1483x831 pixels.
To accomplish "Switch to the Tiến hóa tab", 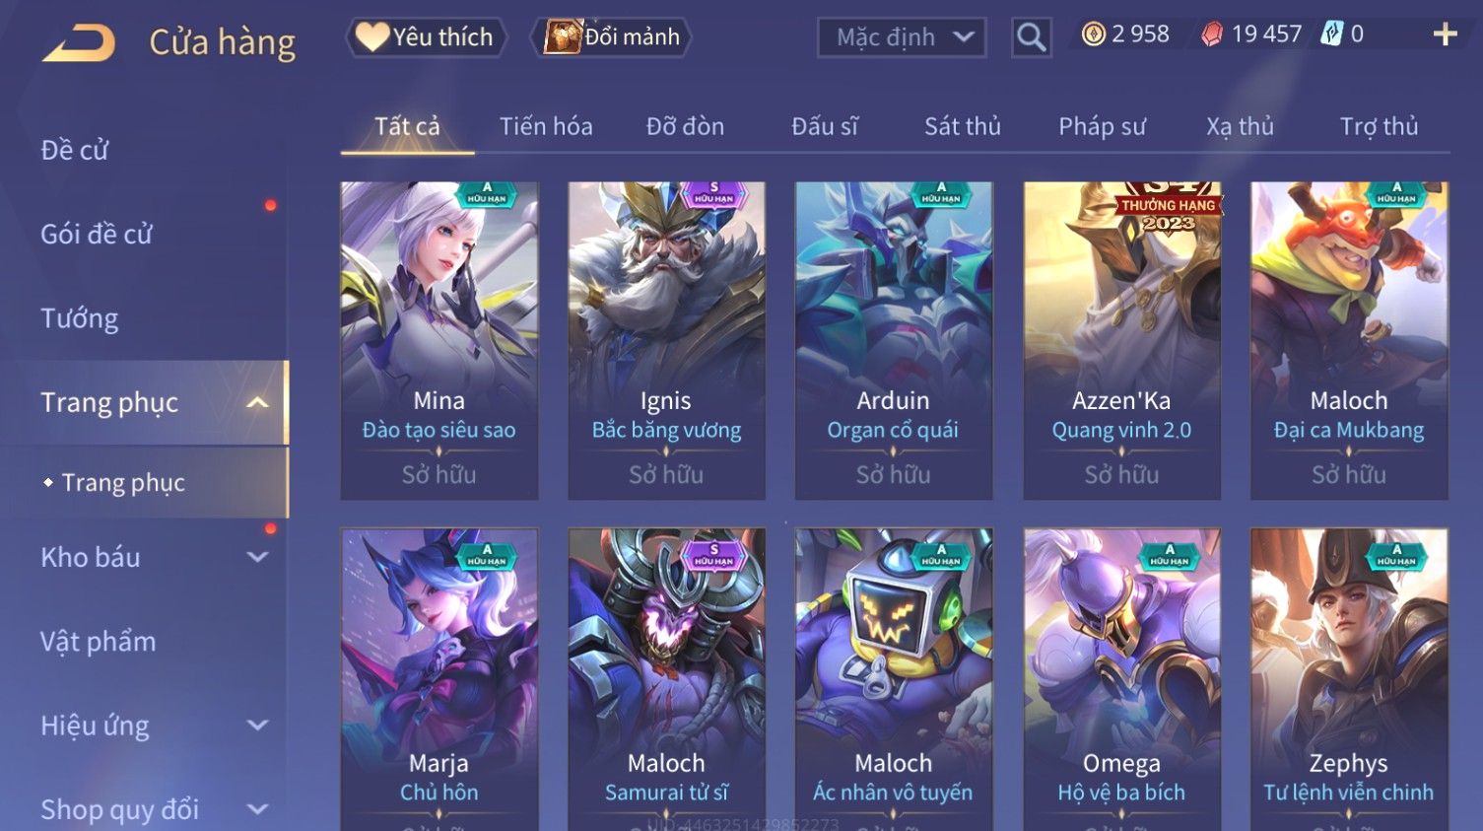I will click(546, 126).
